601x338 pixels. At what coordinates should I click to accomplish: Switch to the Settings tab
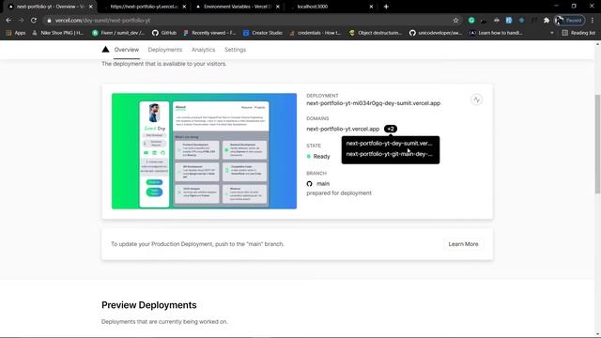coord(235,50)
